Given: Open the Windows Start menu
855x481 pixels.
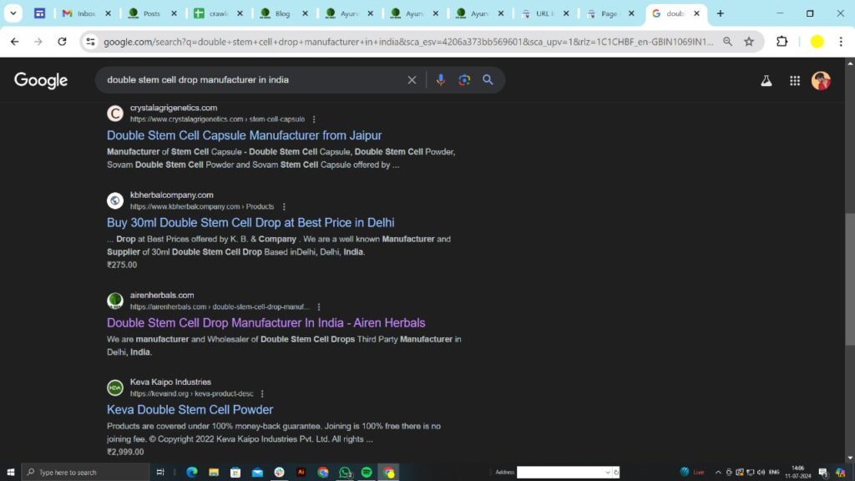Looking at the screenshot, I should 10,473.
